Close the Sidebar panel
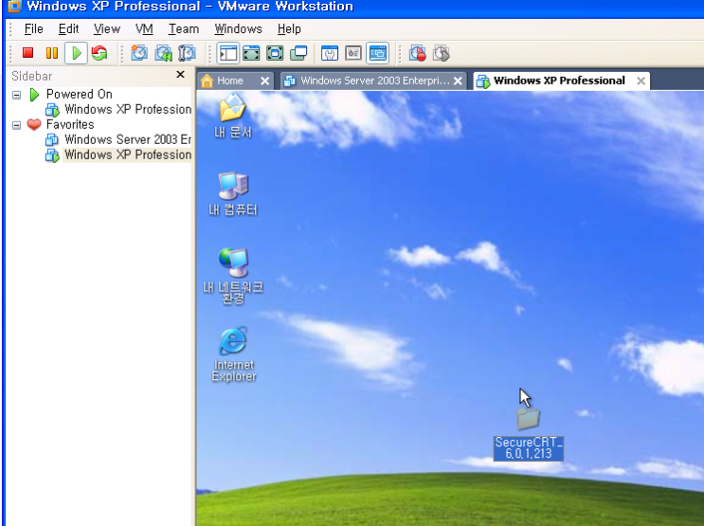704x526 pixels. 180,75
